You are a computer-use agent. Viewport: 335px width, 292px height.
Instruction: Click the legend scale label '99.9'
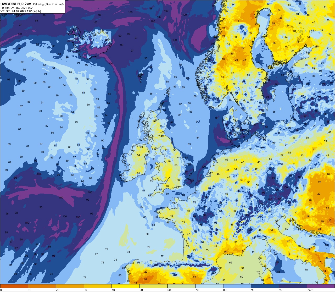pyautogui.click(x=310, y=290)
